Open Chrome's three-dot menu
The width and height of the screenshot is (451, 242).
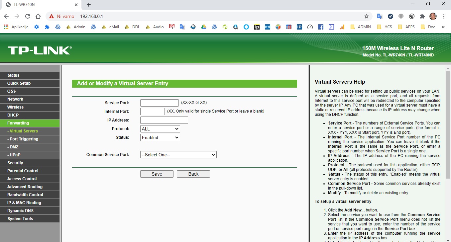[444, 16]
